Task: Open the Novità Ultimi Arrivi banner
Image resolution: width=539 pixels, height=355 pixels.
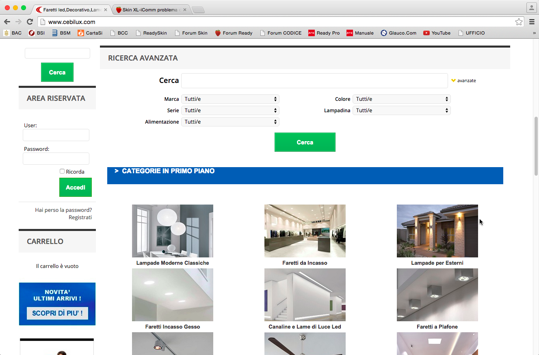Action: pos(57,304)
